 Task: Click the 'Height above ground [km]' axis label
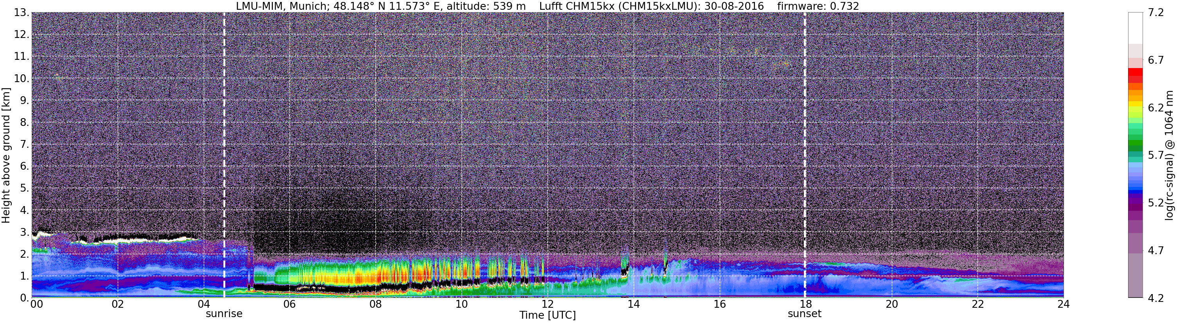[x=6, y=155]
